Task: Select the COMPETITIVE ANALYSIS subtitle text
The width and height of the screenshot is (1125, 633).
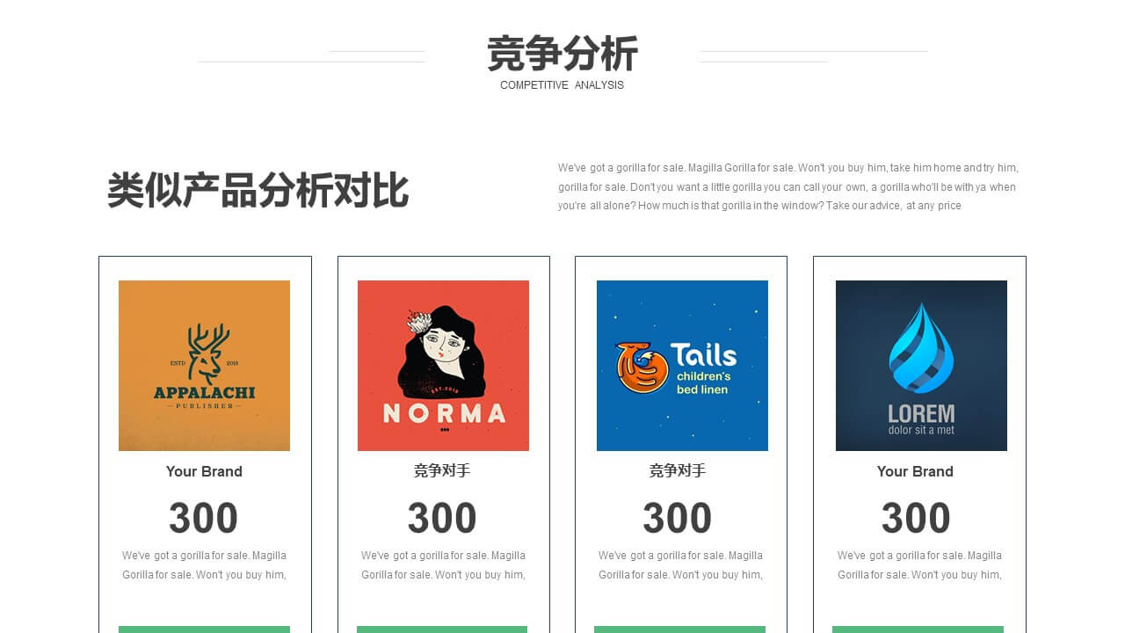Action: pyautogui.click(x=562, y=85)
